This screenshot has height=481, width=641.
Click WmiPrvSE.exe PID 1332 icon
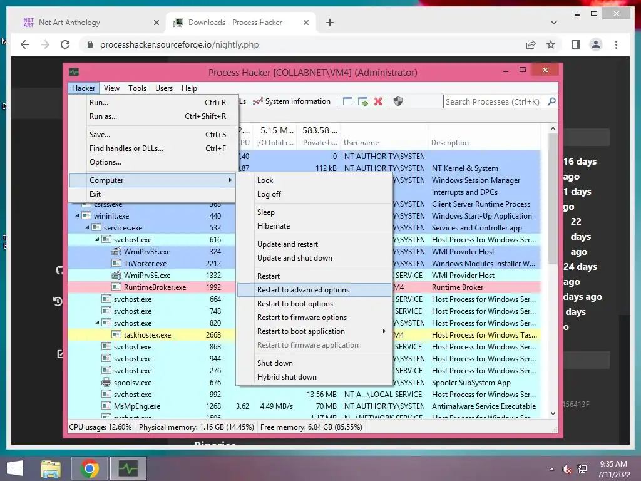[x=116, y=276]
